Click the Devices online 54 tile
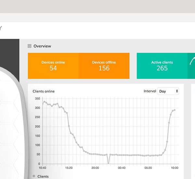 pyautogui.click(x=53, y=66)
